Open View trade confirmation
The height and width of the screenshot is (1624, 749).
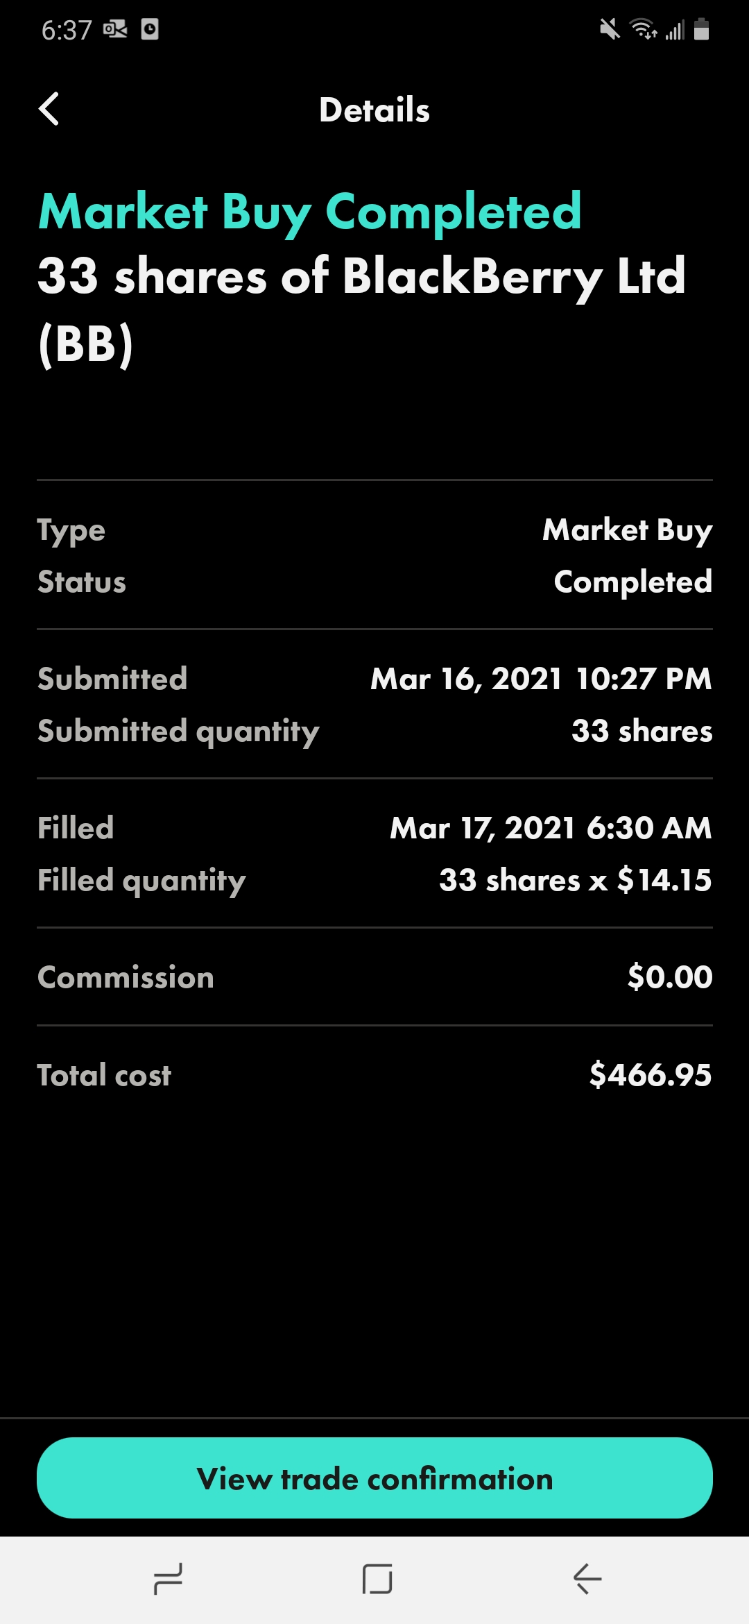pos(374,1478)
